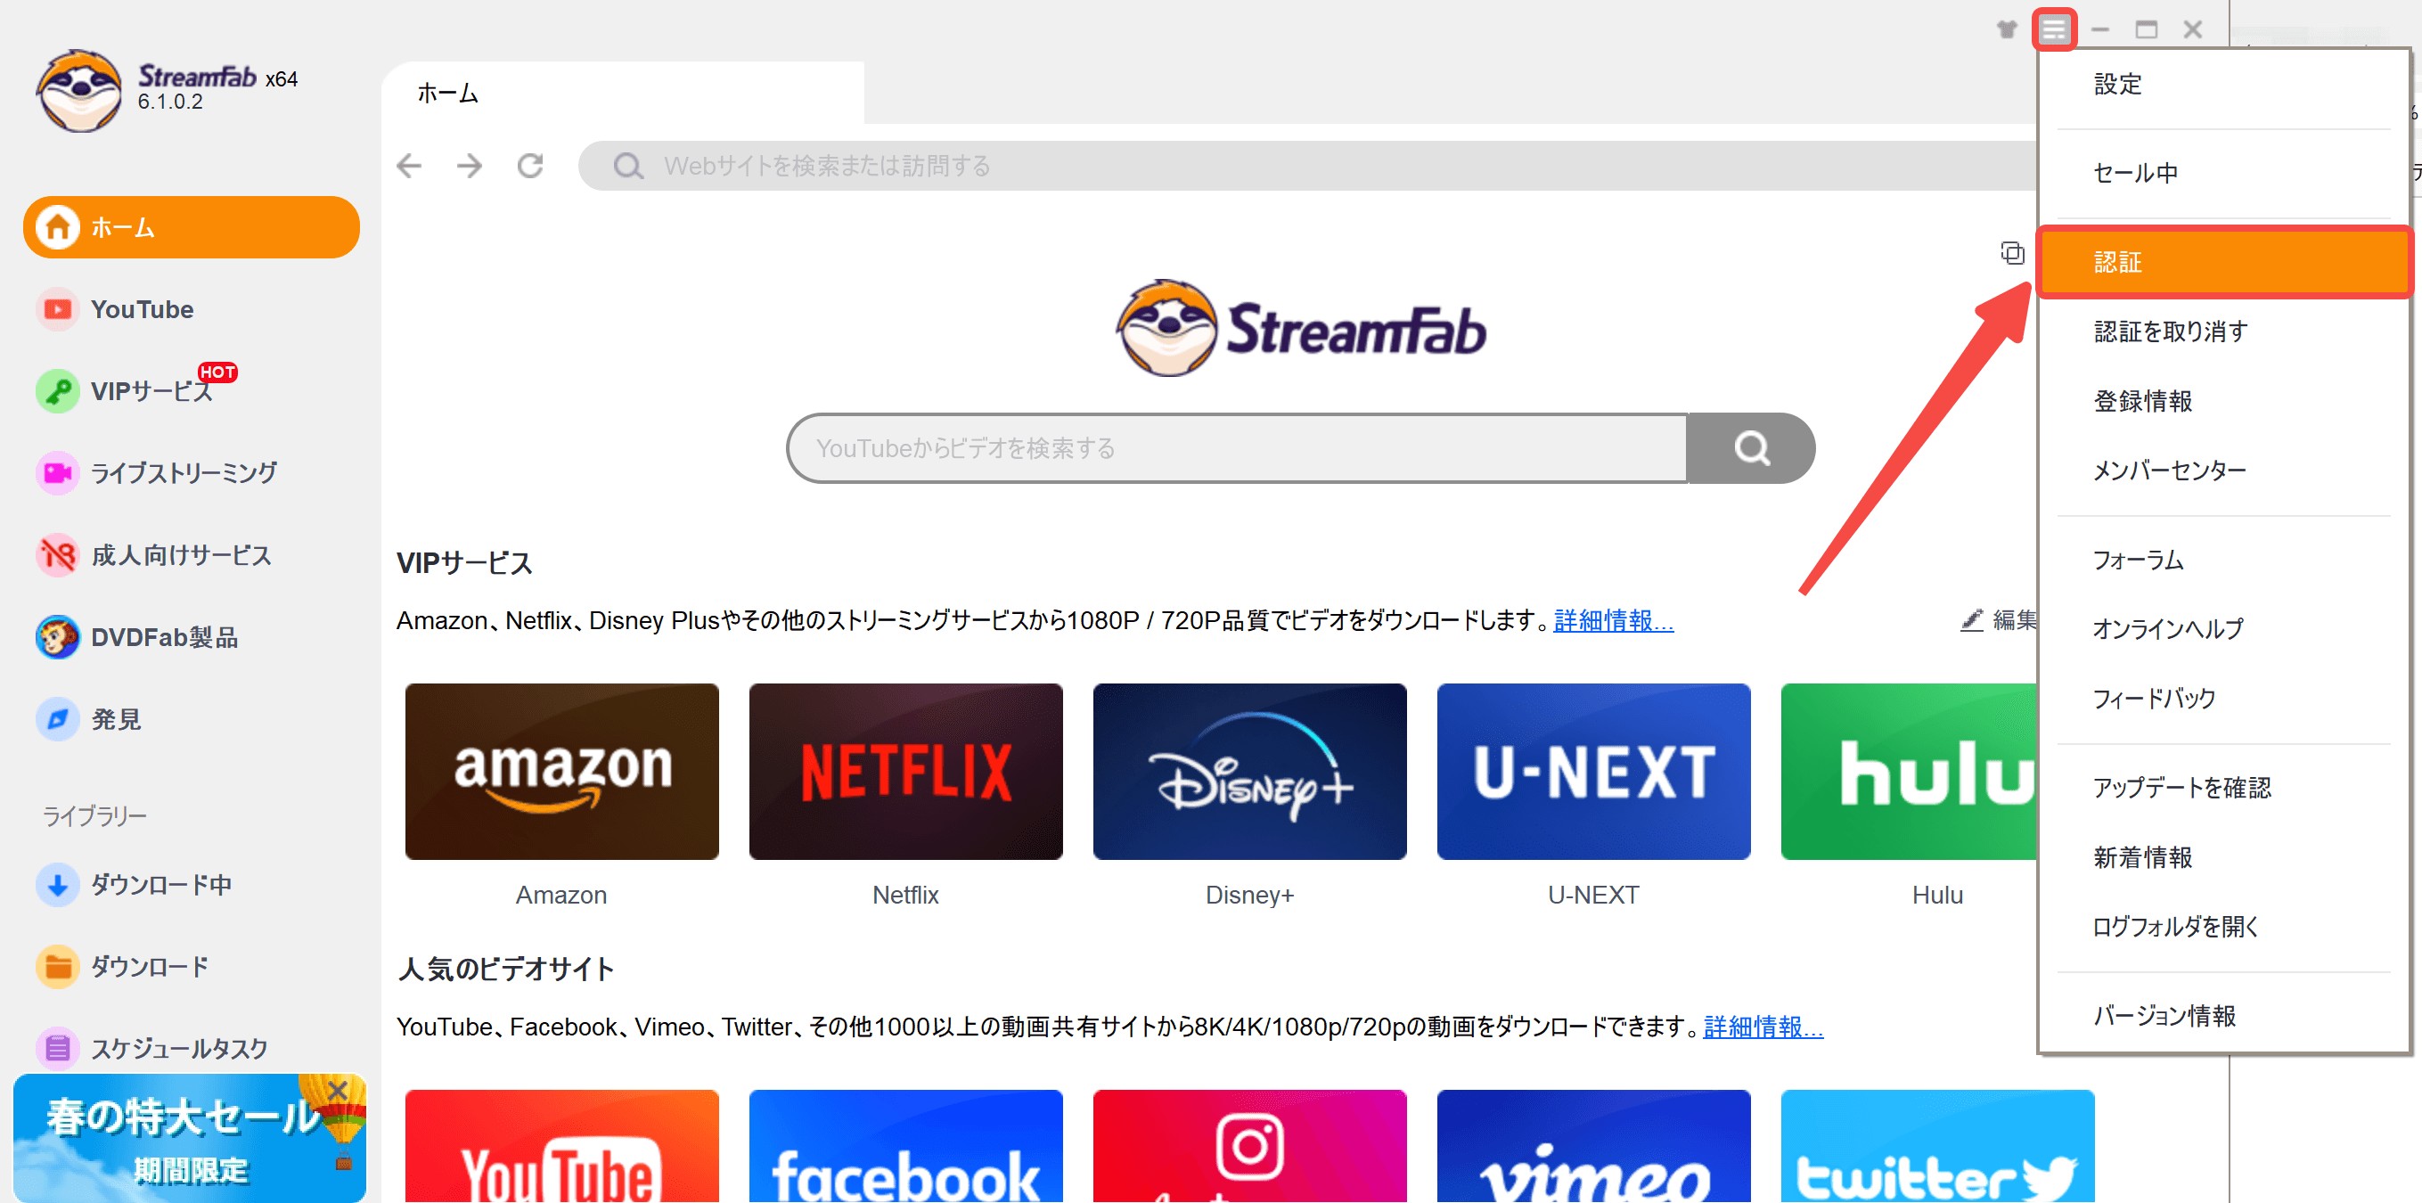Choose 認証 in the menu
Screen dimensions: 2422x1203
point(2223,262)
